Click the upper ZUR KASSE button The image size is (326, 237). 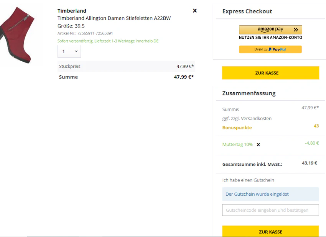click(x=270, y=73)
